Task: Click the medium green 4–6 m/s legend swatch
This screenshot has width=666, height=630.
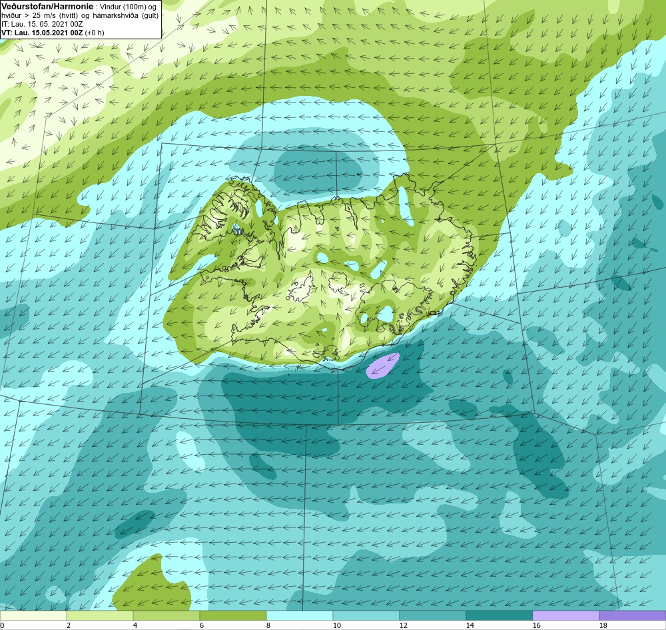Action: [x=166, y=615]
